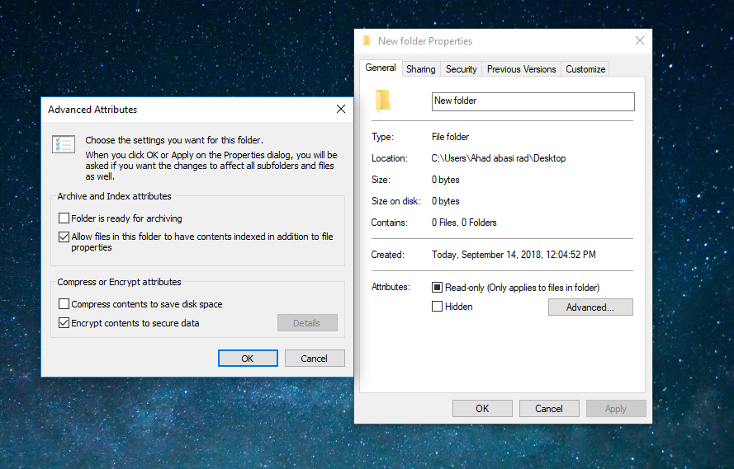
Task: Click the Details button for encryption
Action: (x=307, y=323)
